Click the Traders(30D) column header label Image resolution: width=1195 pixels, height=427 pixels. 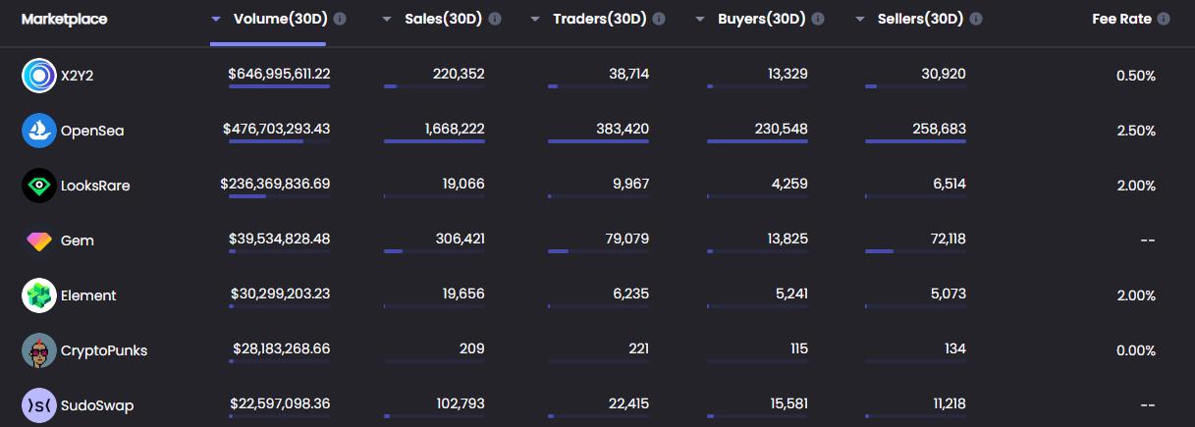[x=599, y=19]
